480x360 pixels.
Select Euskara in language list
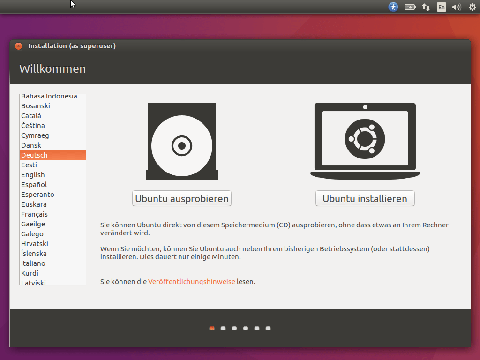click(x=52, y=204)
